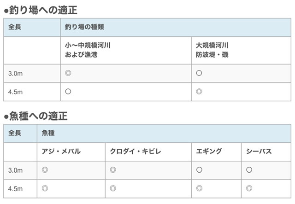Screen dimensions: 295x204
Task: Click the single circle for 3.0m large rivers
Action: 199,73
